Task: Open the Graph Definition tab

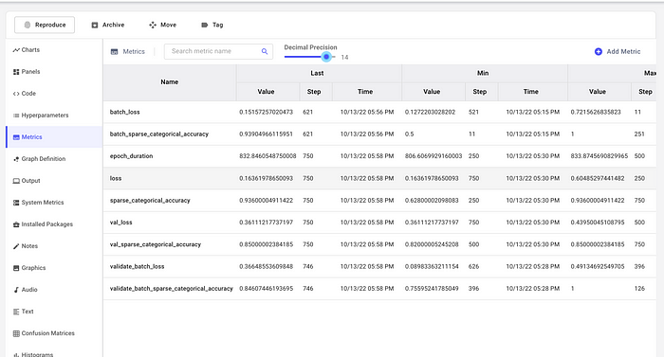Action: (54, 159)
